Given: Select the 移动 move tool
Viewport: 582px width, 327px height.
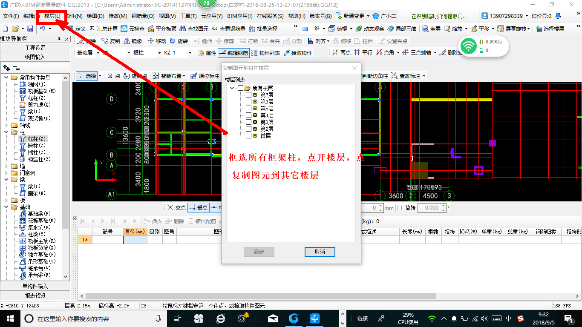Looking at the screenshot, I should (157, 41).
